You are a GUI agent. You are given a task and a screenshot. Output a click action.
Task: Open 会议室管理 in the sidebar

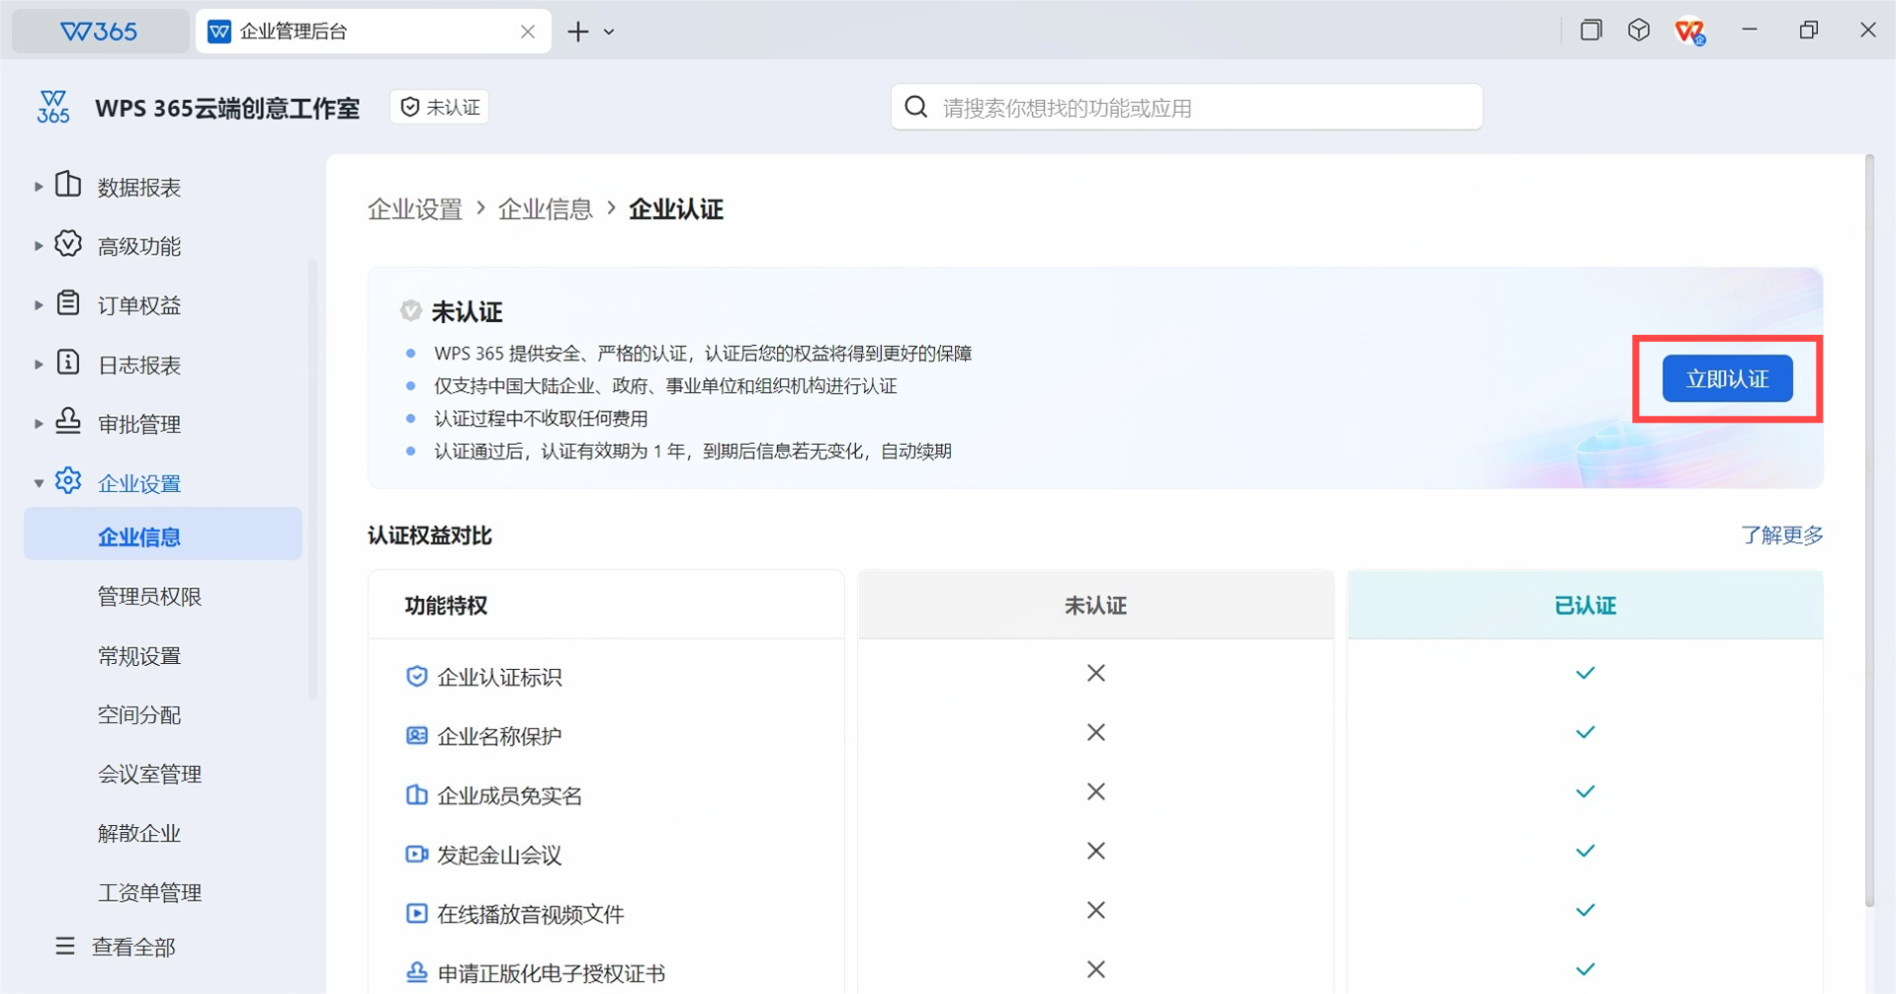pos(149,774)
